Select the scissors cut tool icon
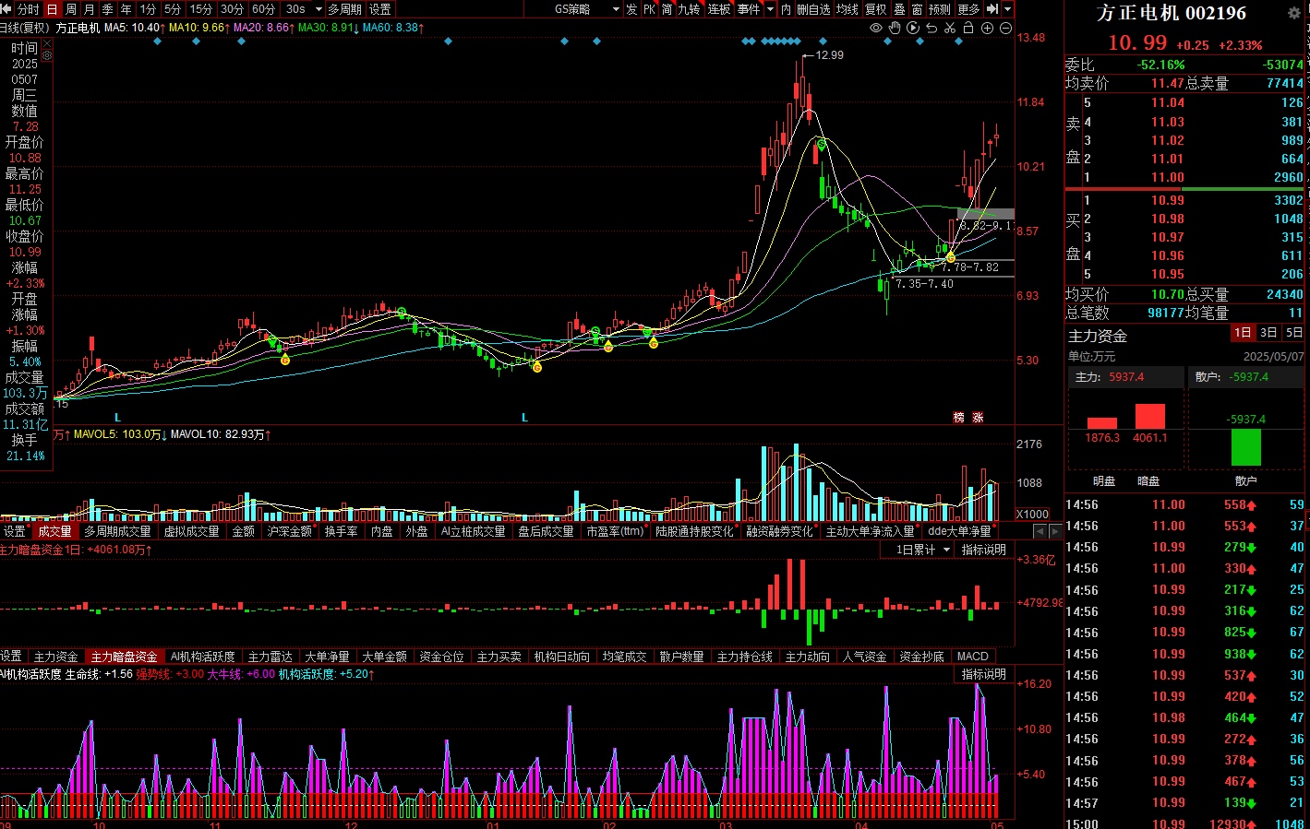The width and height of the screenshot is (1310, 829). pyautogui.click(x=950, y=28)
